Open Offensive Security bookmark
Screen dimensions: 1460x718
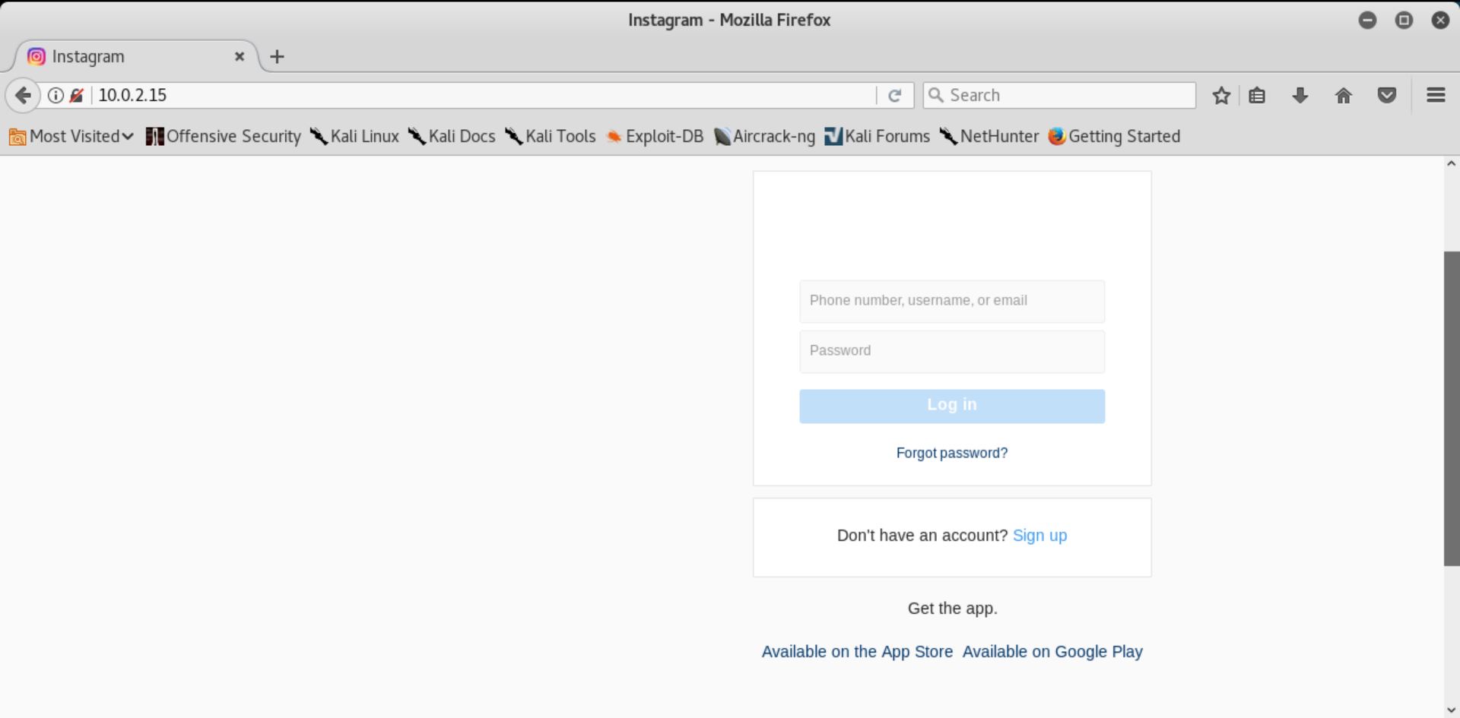point(224,137)
